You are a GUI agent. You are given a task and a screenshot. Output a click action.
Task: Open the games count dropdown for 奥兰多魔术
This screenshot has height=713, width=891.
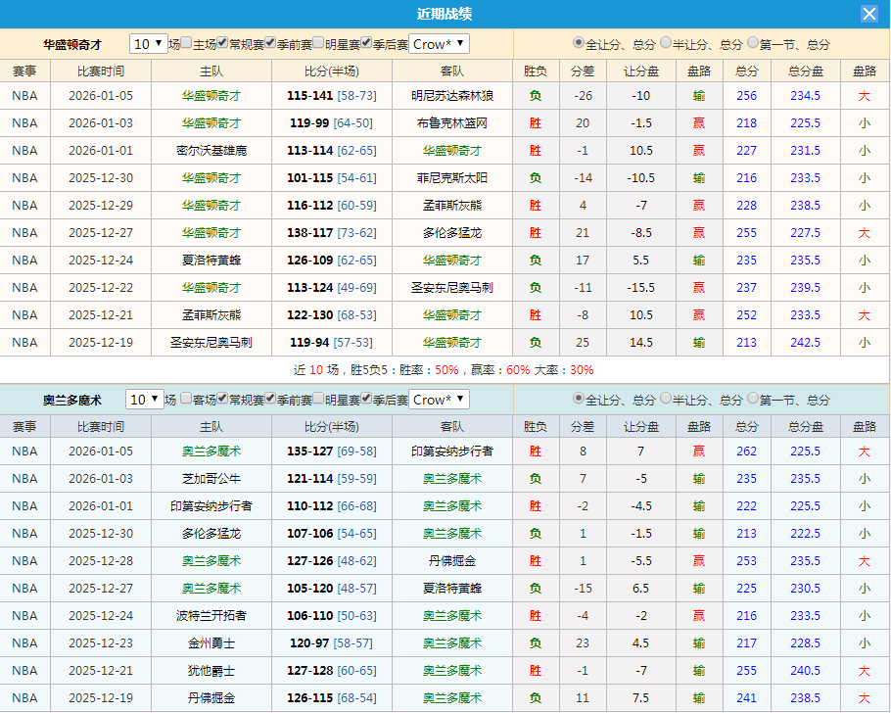point(148,400)
